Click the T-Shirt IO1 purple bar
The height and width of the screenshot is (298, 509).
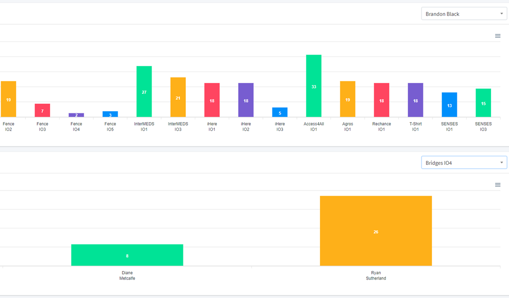(416, 100)
